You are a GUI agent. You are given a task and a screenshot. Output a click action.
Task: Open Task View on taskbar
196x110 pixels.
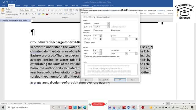coord(59,107)
